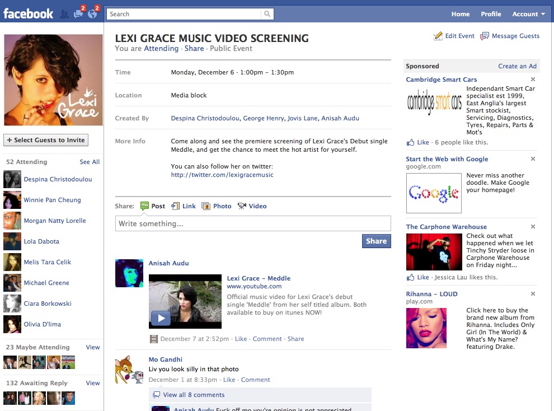Image resolution: width=554 pixels, height=411 pixels.
Task: Click the Attending status link
Action: coord(161,48)
